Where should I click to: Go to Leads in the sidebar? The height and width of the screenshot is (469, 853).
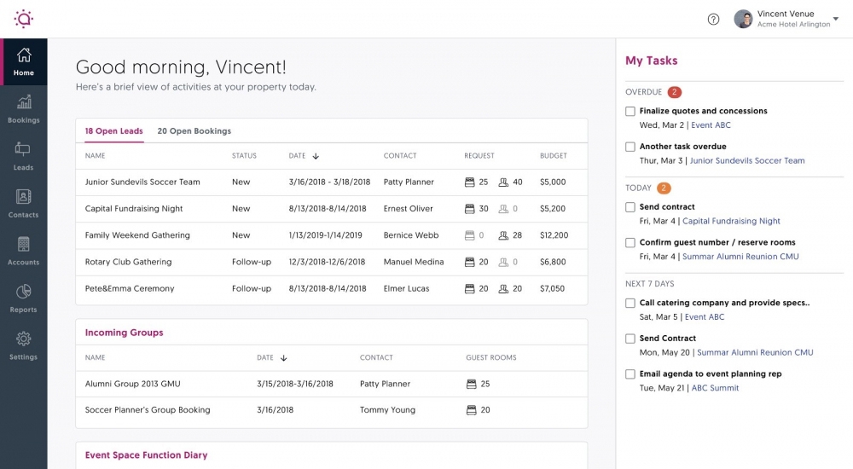pos(23,156)
